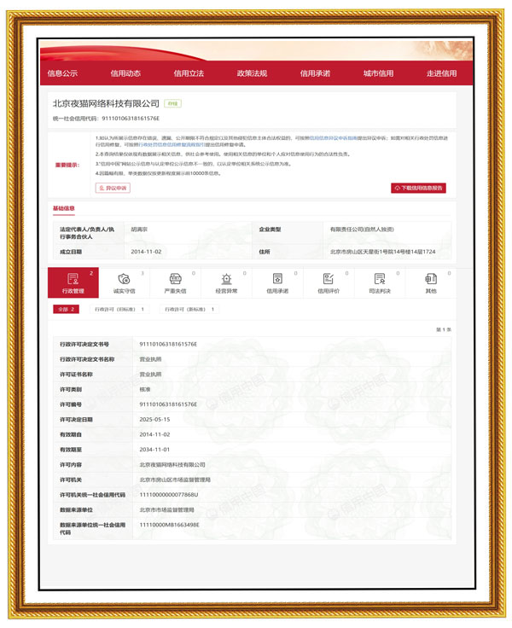Open the 诚实守信 shield icon tab
Viewport: 512px width, 628px height.
[124, 283]
